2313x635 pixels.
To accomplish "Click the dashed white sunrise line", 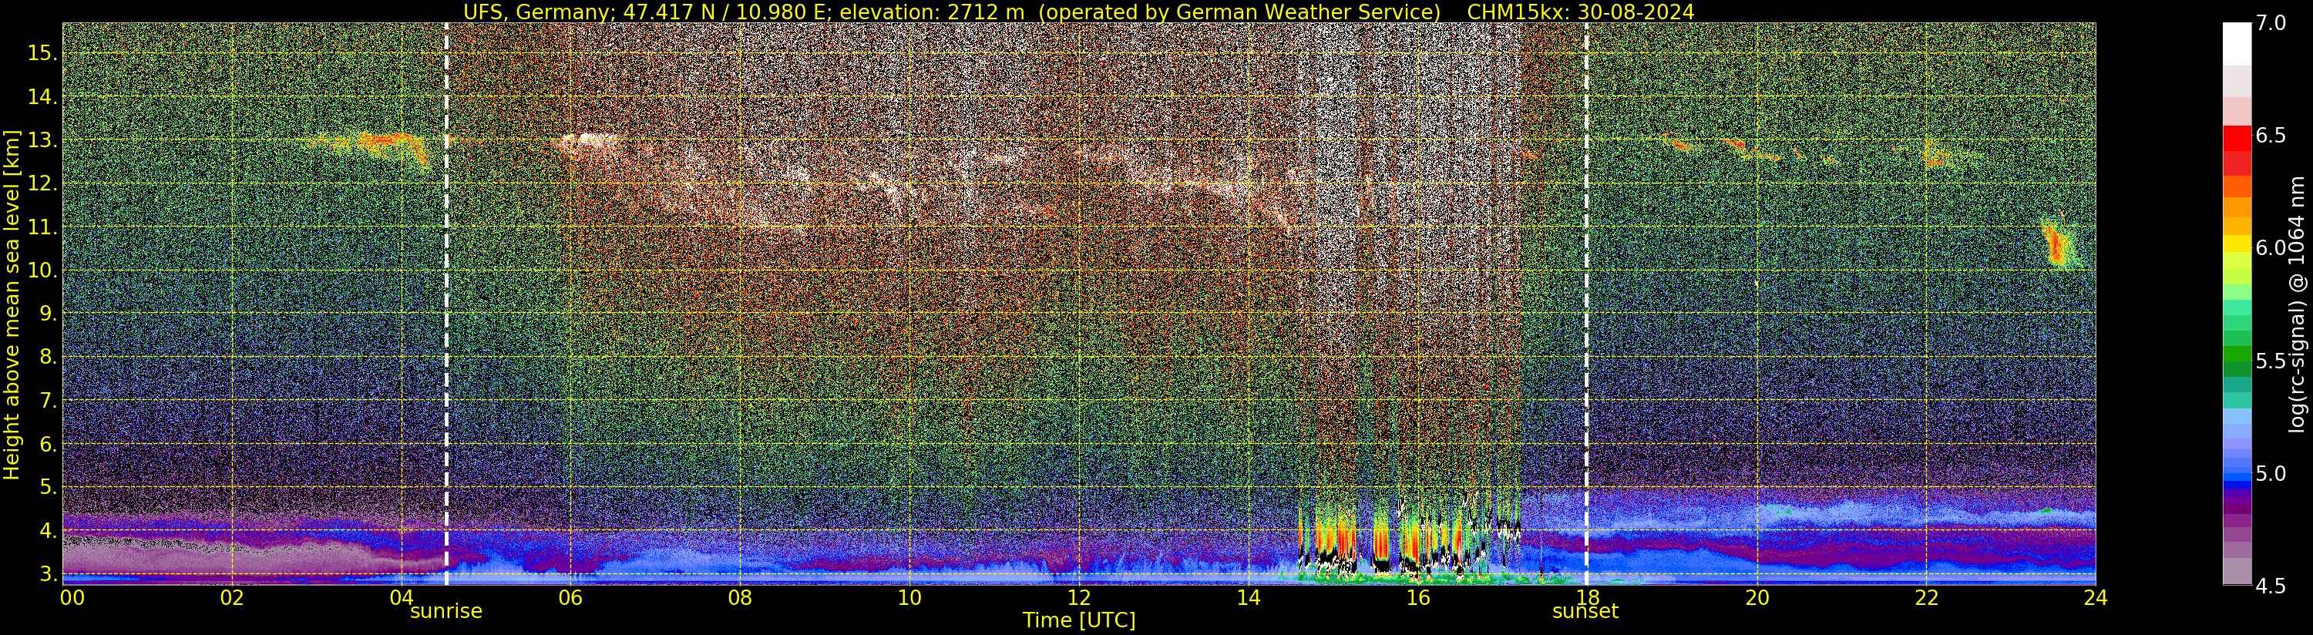I will coord(446,304).
